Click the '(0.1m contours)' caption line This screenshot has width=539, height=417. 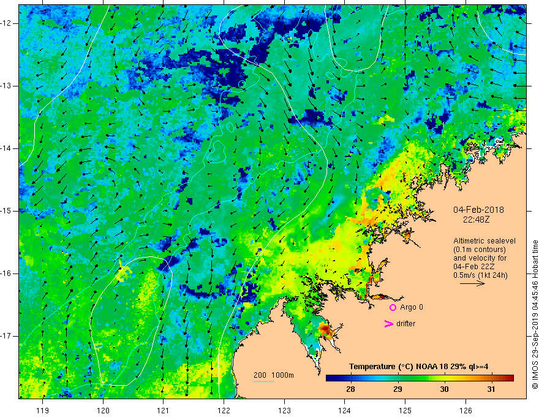pos(479,250)
